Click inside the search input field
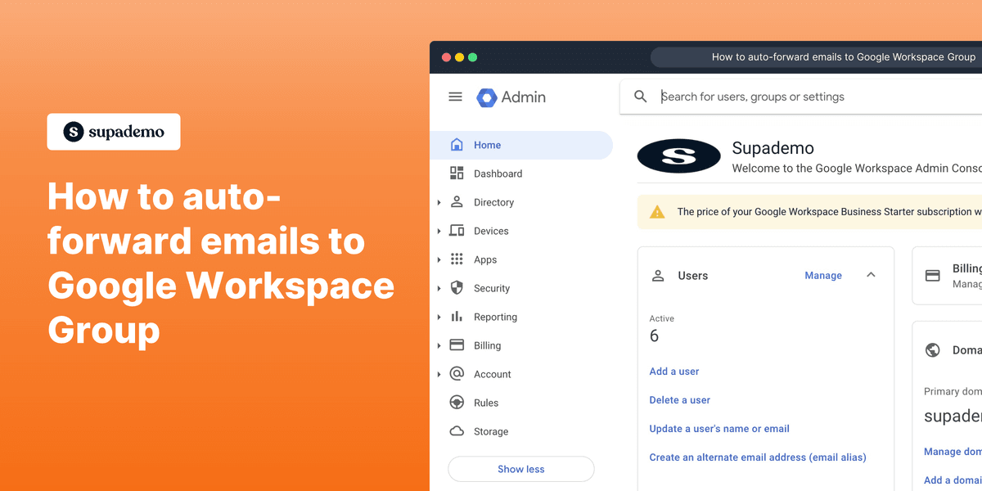This screenshot has width=982, height=491. 753,97
